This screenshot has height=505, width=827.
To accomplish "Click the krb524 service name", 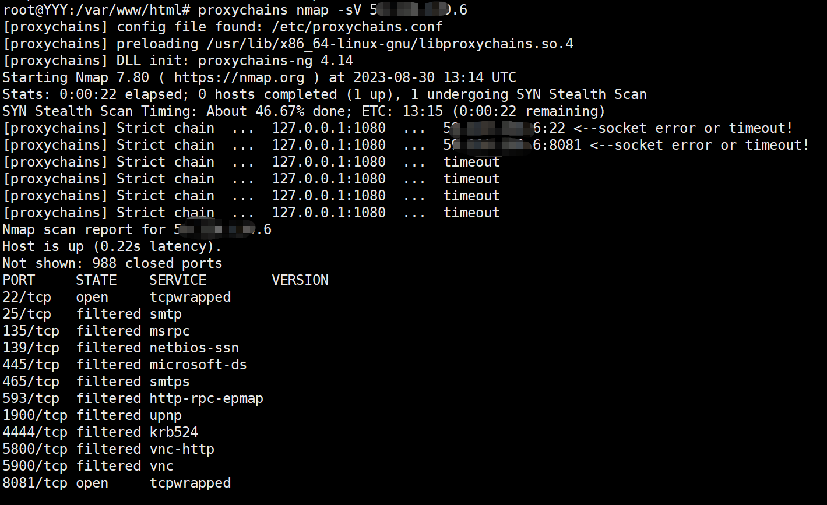I will [174, 432].
